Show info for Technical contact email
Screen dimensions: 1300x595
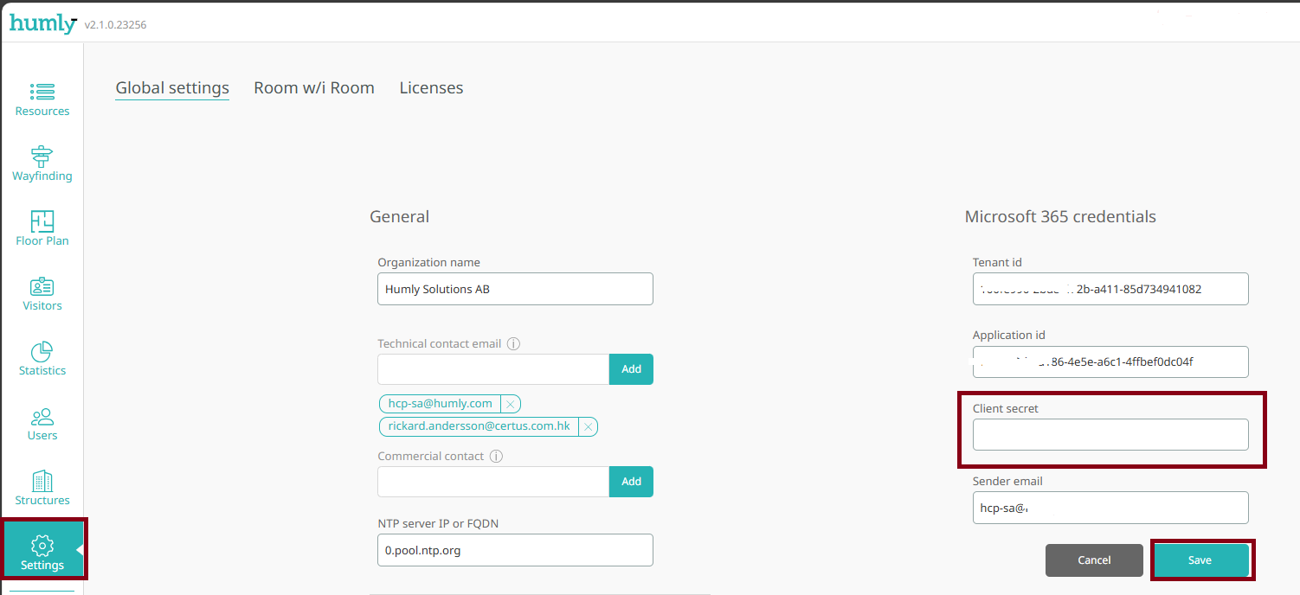(513, 344)
